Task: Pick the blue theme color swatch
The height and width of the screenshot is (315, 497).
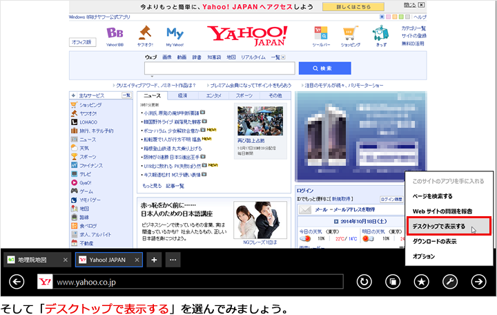Action: tap(382, 17)
